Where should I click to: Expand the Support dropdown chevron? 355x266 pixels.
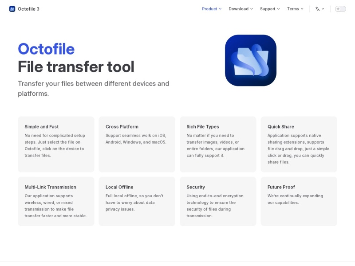pos(279,9)
